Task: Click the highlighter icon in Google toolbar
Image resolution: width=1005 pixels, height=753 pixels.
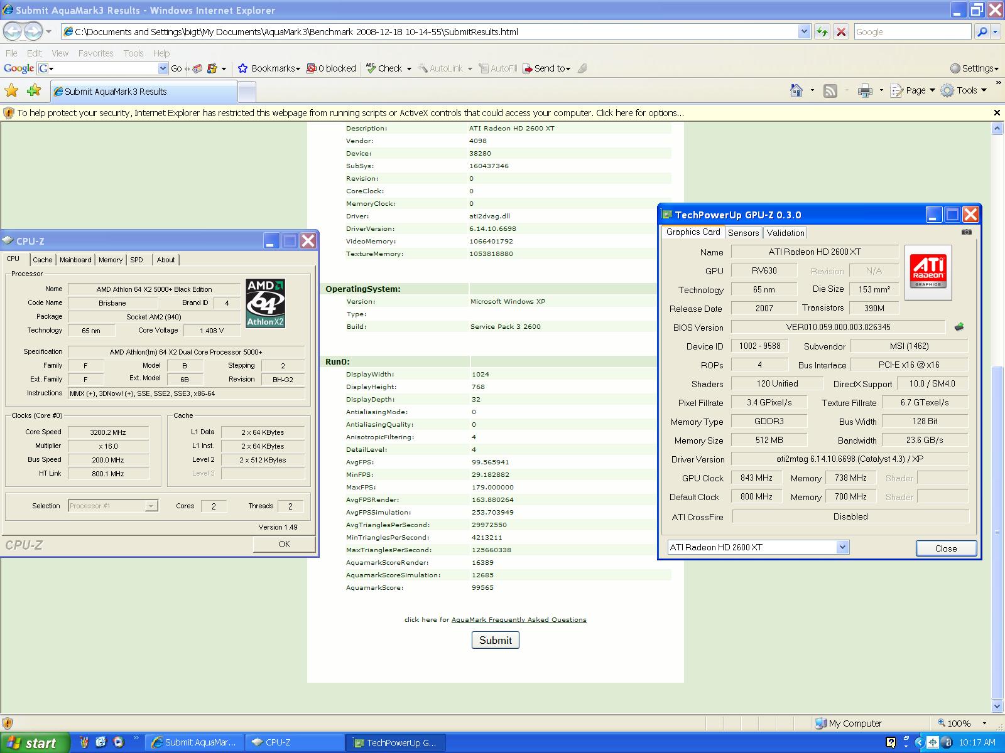Action: 582,68
